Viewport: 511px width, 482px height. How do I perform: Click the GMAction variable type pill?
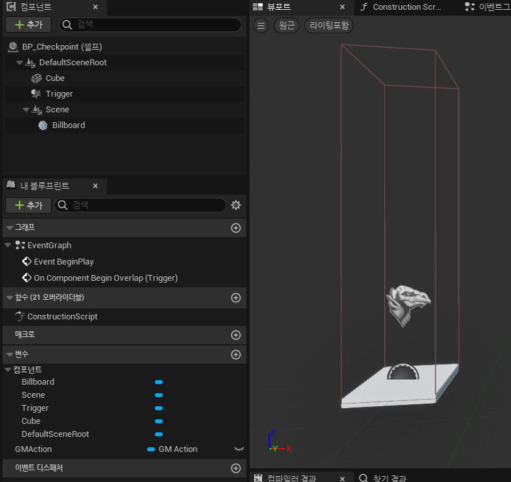[x=151, y=449]
